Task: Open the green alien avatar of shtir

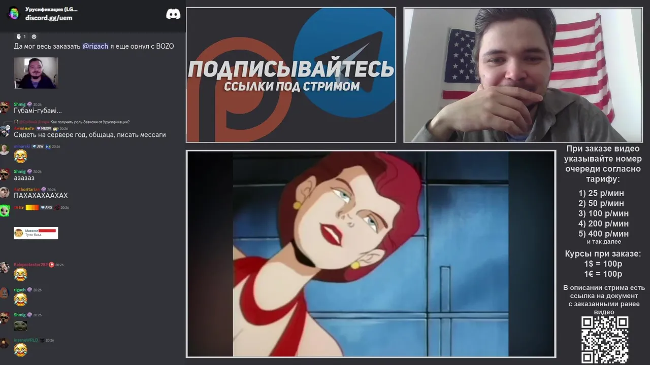Action: tap(5, 210)
